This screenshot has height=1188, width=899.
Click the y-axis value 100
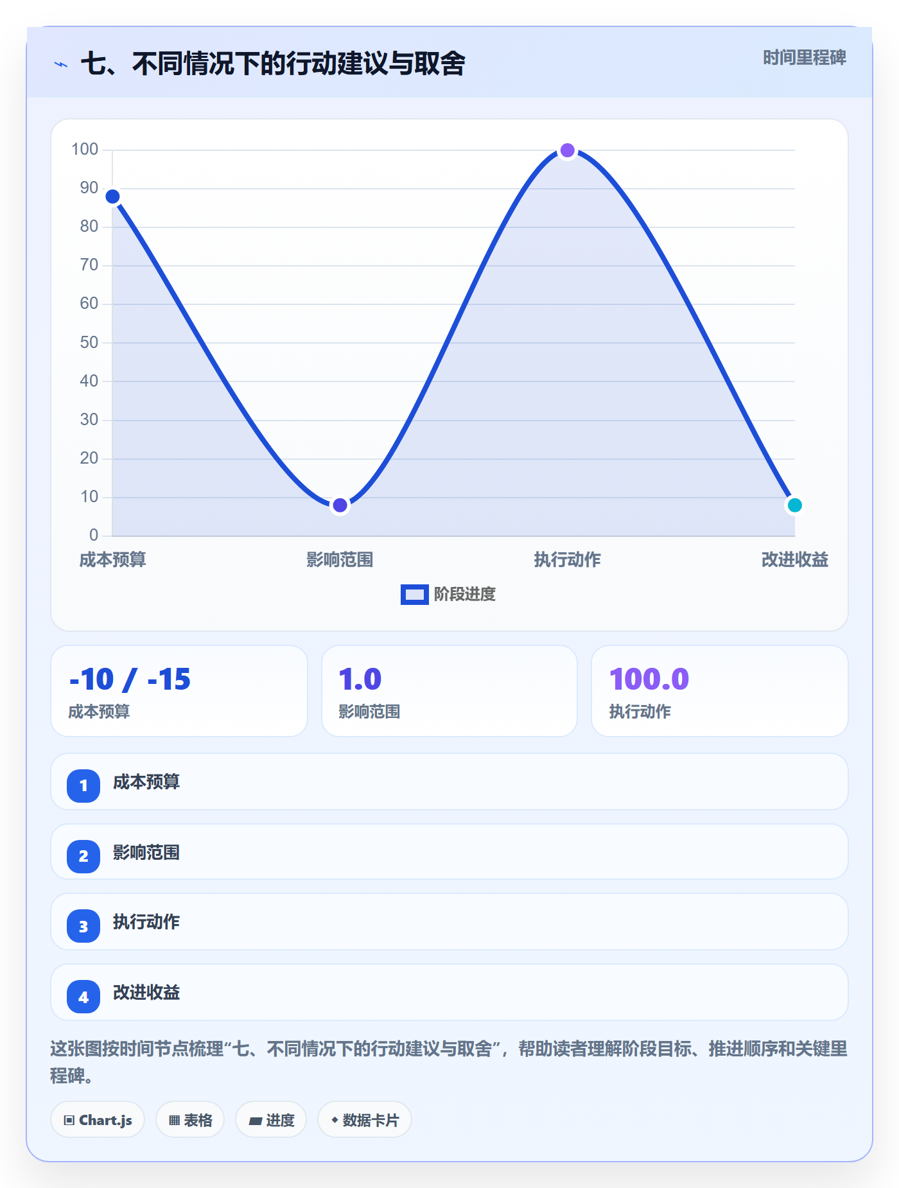click(x=85, y=150)
